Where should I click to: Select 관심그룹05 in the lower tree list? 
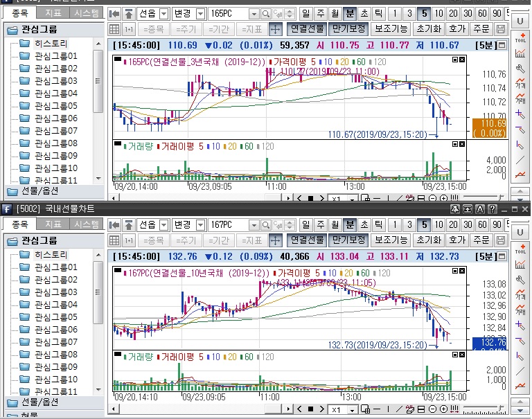pos(55,317)
